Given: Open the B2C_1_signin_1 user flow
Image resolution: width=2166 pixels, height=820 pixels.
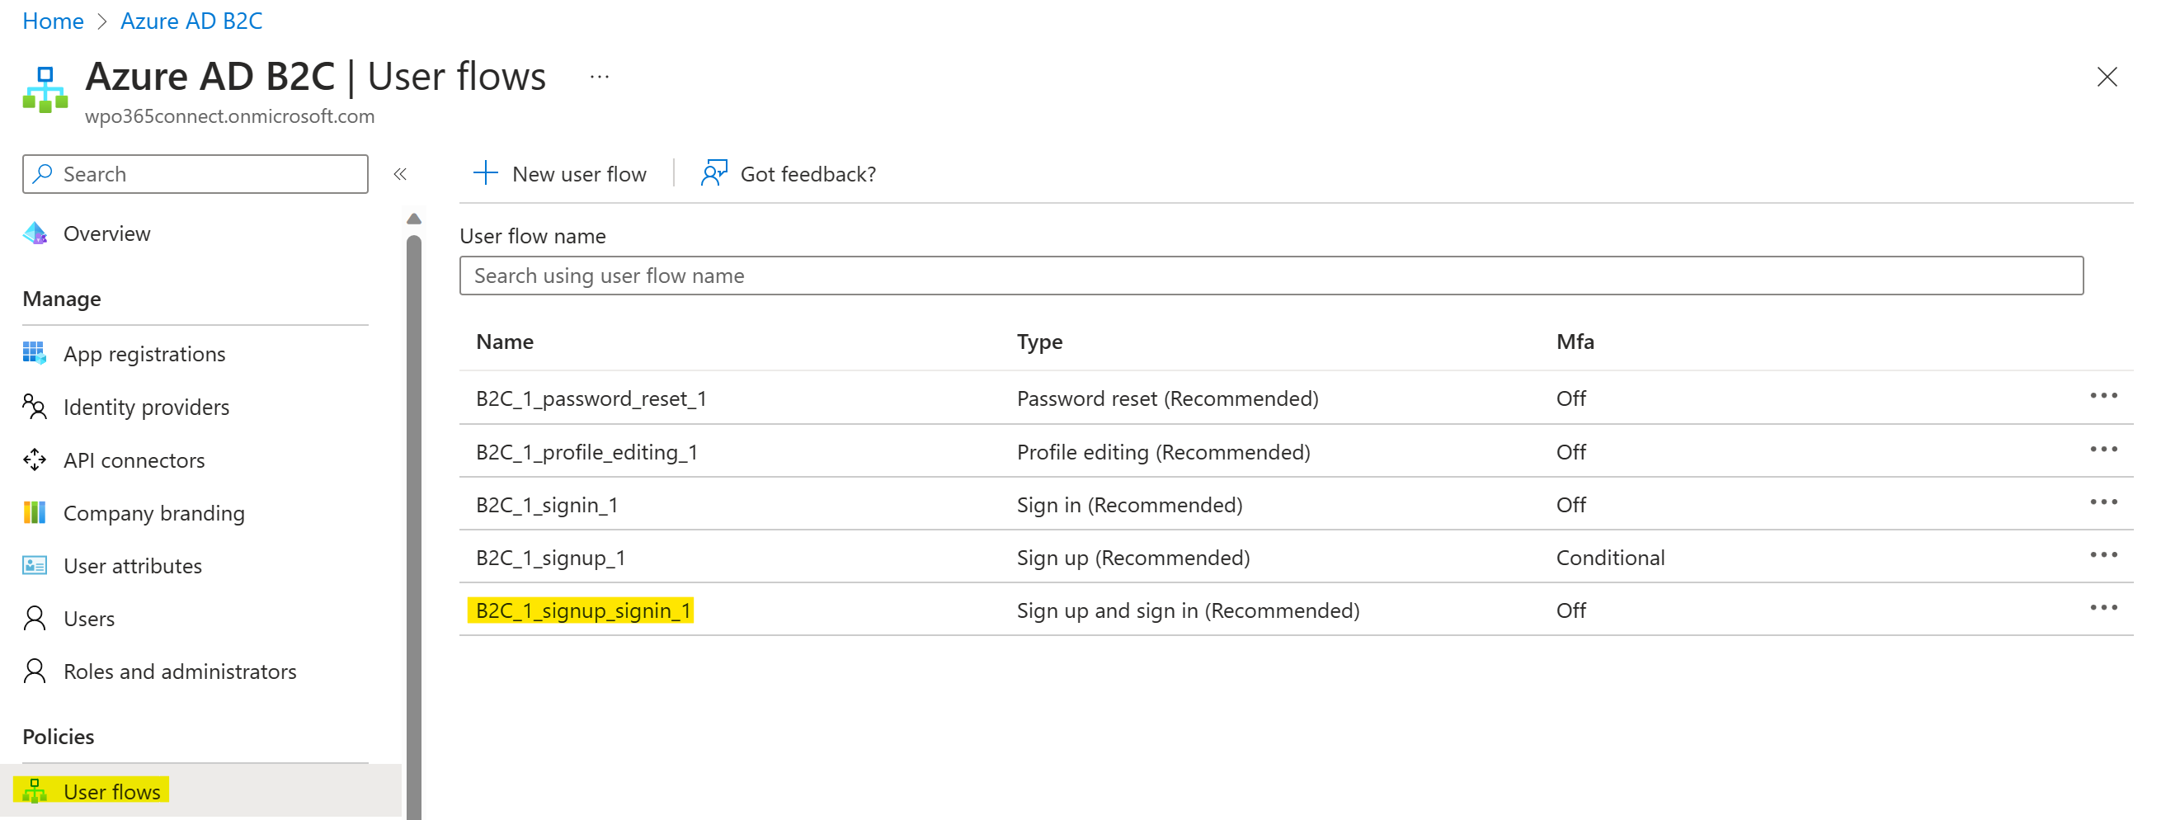Looking at the screenshot, I should click(x=547, y=505).
